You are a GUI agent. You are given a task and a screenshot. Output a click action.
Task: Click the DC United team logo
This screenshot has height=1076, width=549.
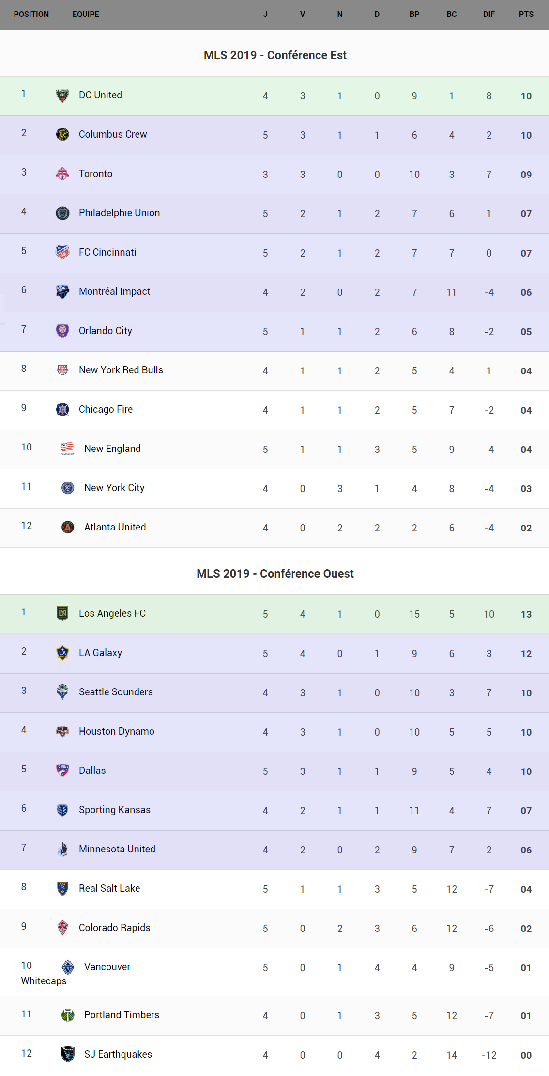tap(62, 96)
